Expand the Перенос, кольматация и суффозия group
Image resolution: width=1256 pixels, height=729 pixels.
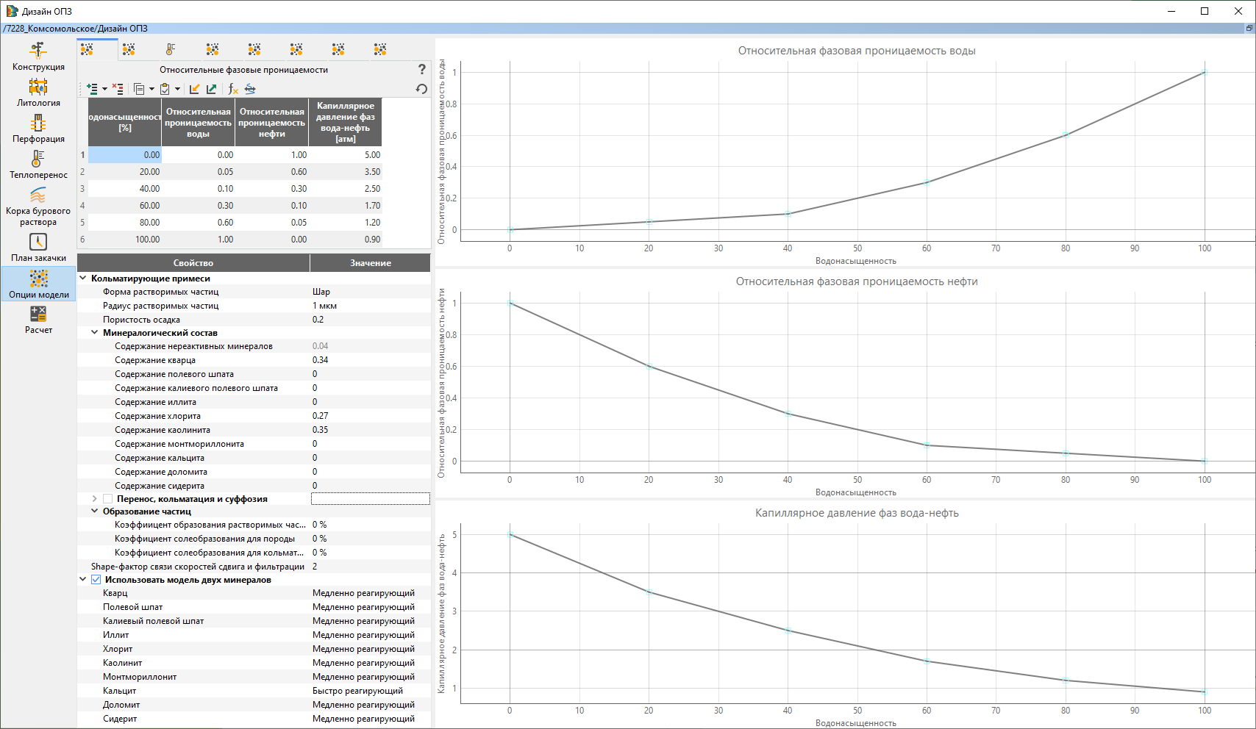[94, 499]
